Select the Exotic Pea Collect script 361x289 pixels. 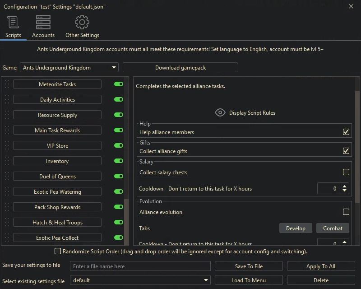click(x=57, y=238)
